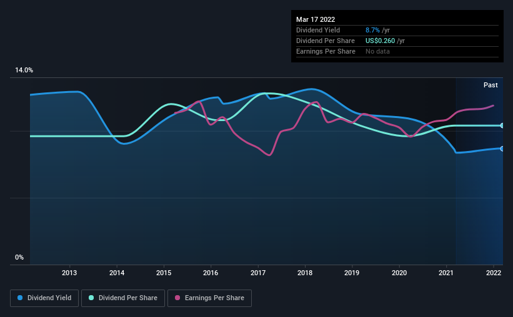Click the pink Earnings Per Share legend dot
513x317 pixels.
(x=177, y=298)
